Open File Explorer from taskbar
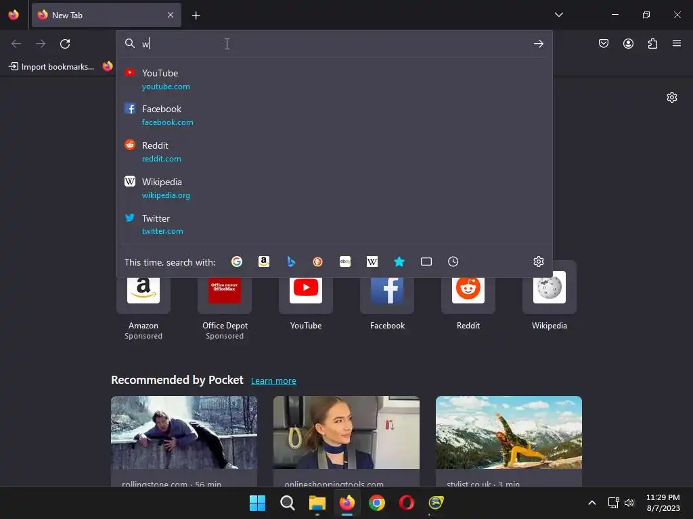Viewport: 693px width, 519px height. (x=317, y=503)
